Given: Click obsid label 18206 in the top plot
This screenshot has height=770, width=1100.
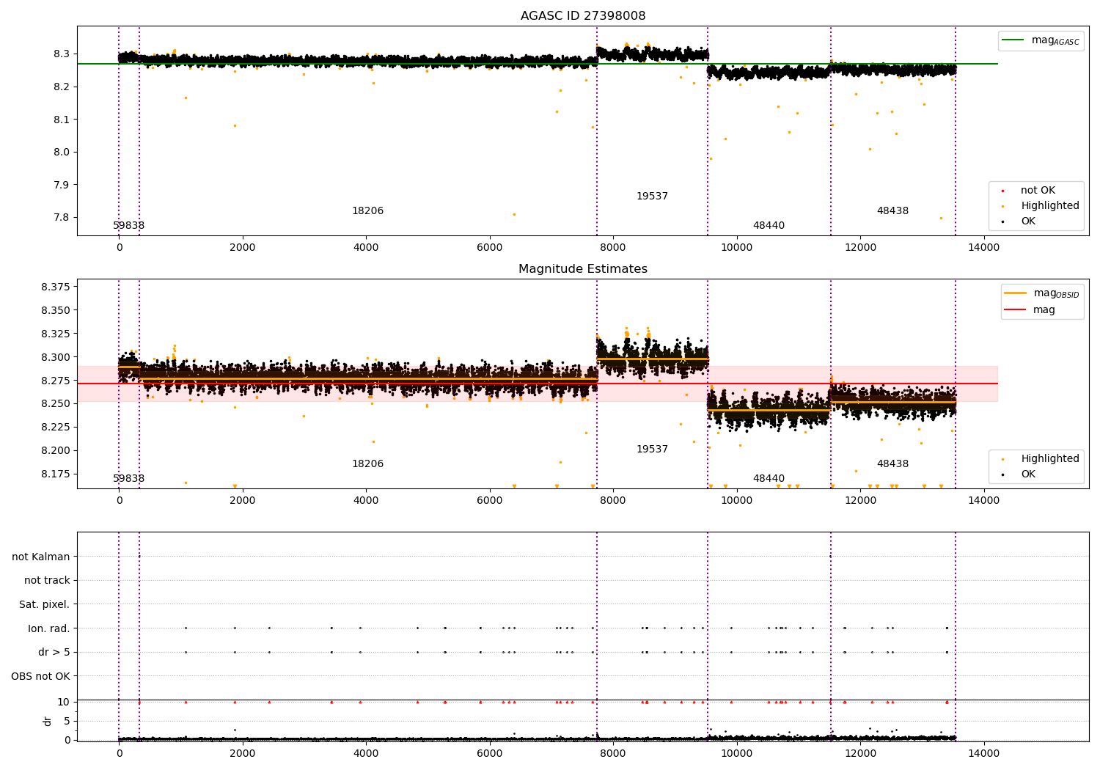Looking at the screenshot, I should tap(367, 211).
